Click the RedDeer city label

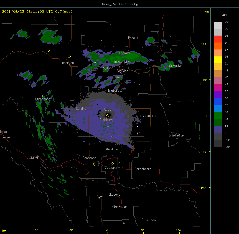122,71
